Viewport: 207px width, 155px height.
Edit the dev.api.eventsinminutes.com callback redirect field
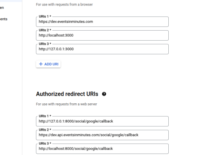[x=102, y=135]
